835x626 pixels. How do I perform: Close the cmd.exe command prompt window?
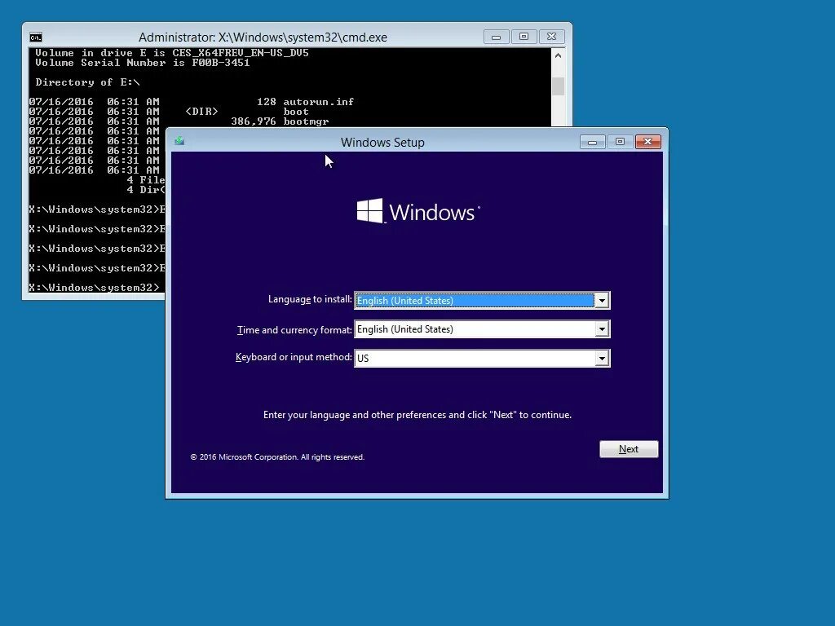(x=552, y=37)
